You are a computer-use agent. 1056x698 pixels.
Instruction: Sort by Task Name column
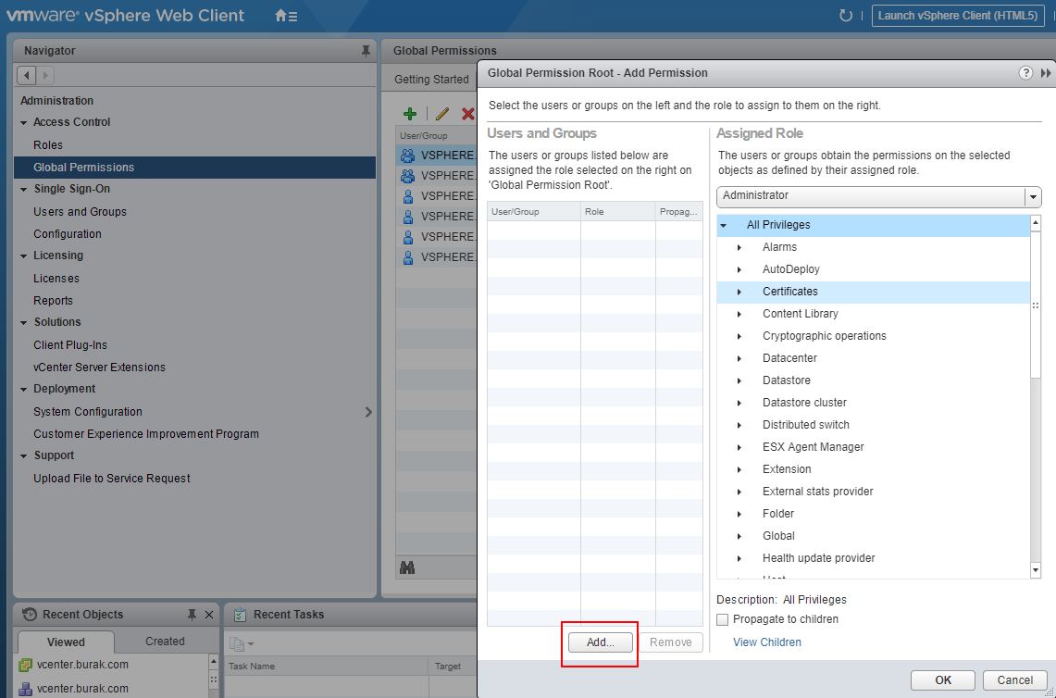click(x=326, y=667)
